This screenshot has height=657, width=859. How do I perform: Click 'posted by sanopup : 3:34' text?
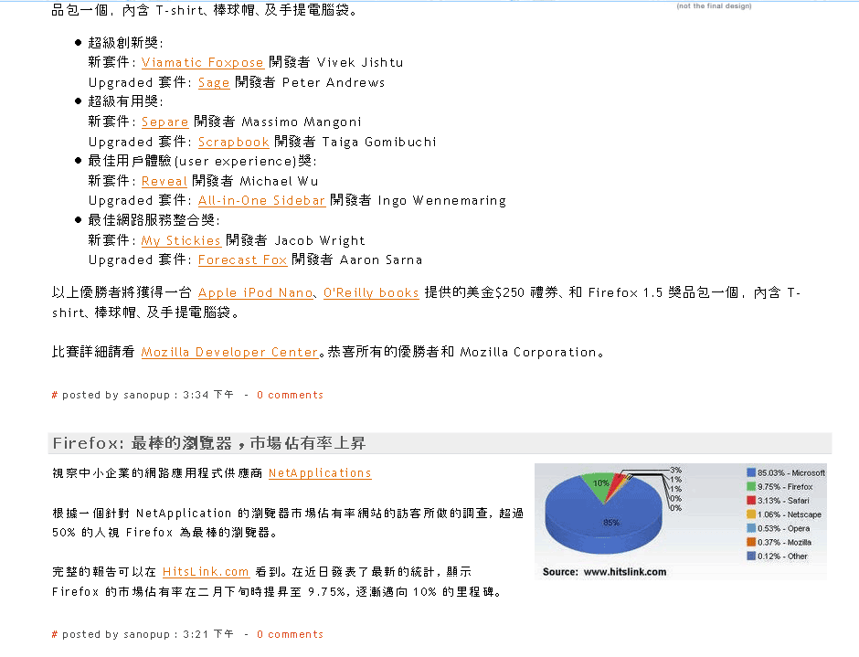(x=147, y=395)
